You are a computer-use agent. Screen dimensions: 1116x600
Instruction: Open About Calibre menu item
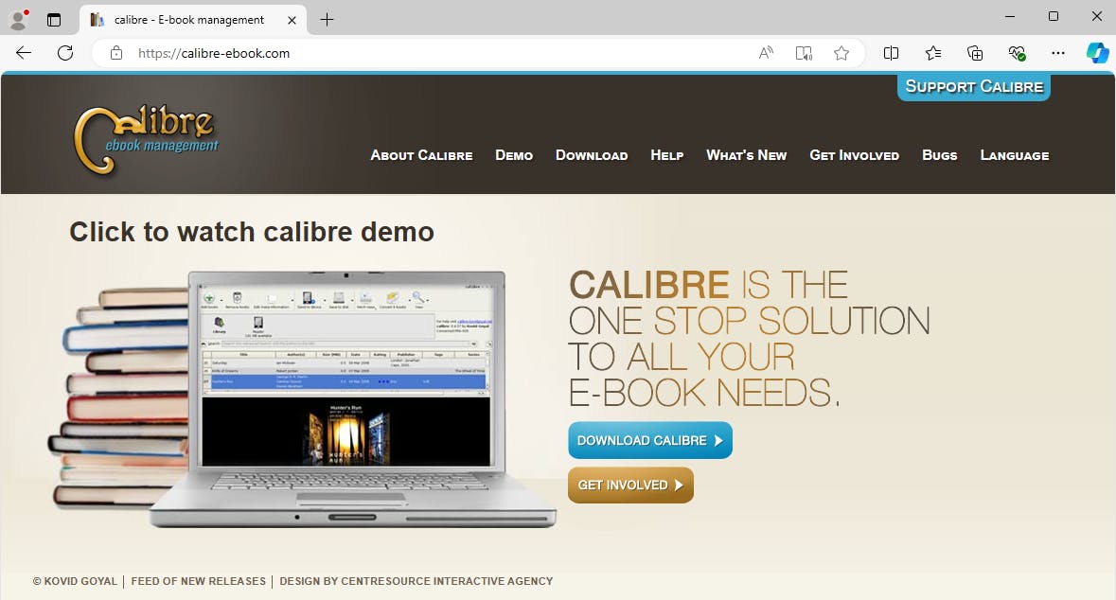[421, 155]
